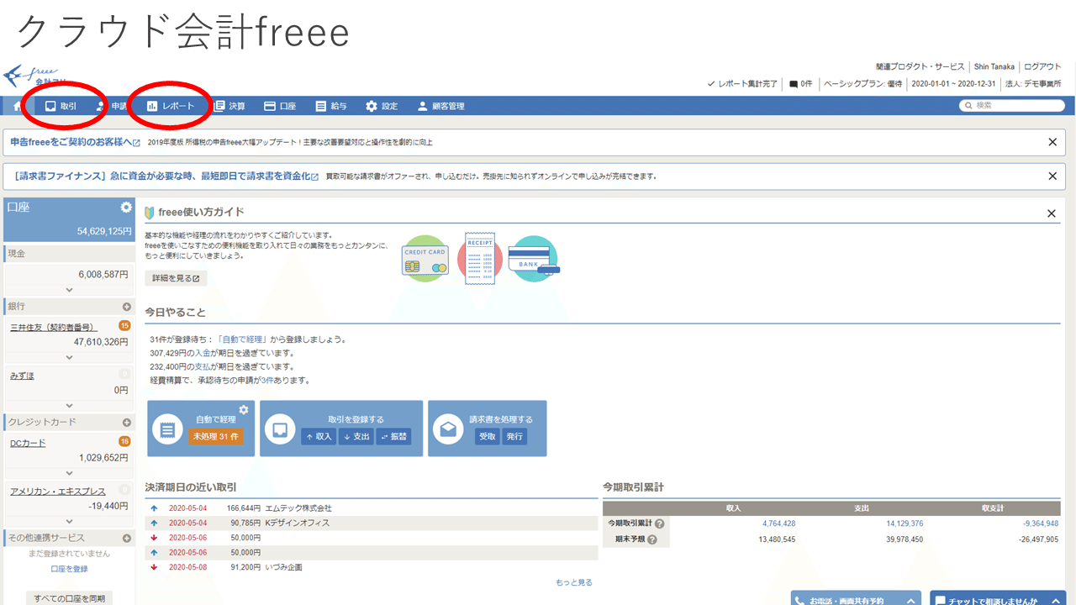
Task: Open the 0件 notifications icon
Action: coord(801,84)
